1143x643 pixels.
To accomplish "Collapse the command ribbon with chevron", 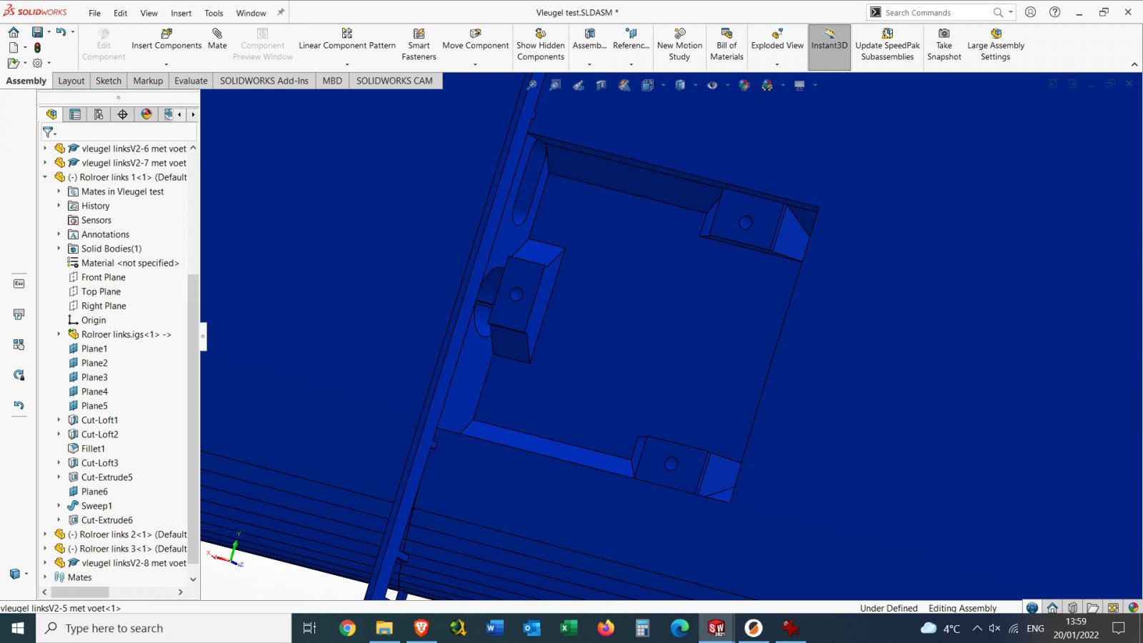I will [x=1134, y=64].
